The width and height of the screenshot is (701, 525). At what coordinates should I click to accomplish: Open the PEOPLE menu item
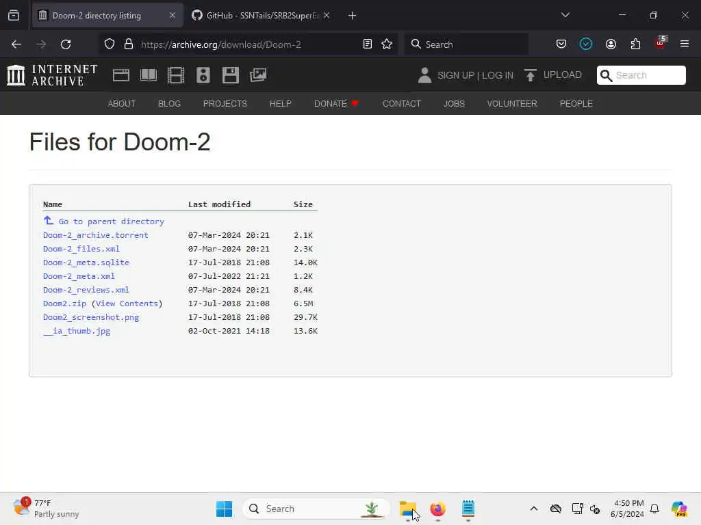pyautogui.click(x=576, y=104)
